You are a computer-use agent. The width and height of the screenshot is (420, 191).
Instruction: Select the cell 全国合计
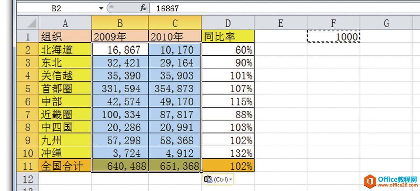tap(65, 166)
